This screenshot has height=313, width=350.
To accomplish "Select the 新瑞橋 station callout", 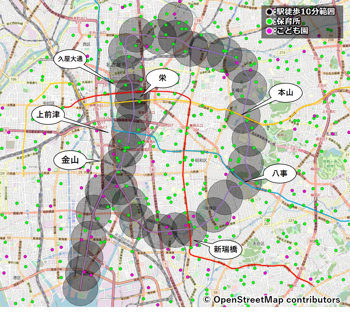I will 225,249.
